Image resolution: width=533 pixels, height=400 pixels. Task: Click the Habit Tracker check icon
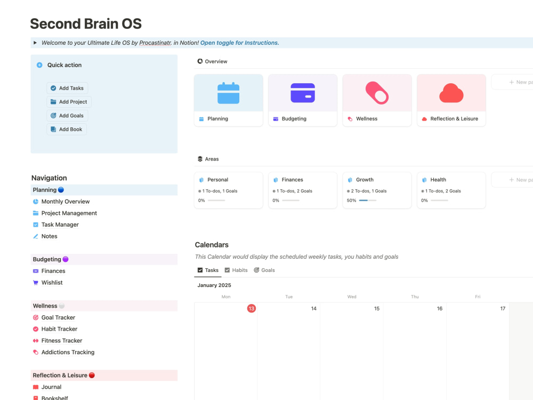[x=36, y=329]
